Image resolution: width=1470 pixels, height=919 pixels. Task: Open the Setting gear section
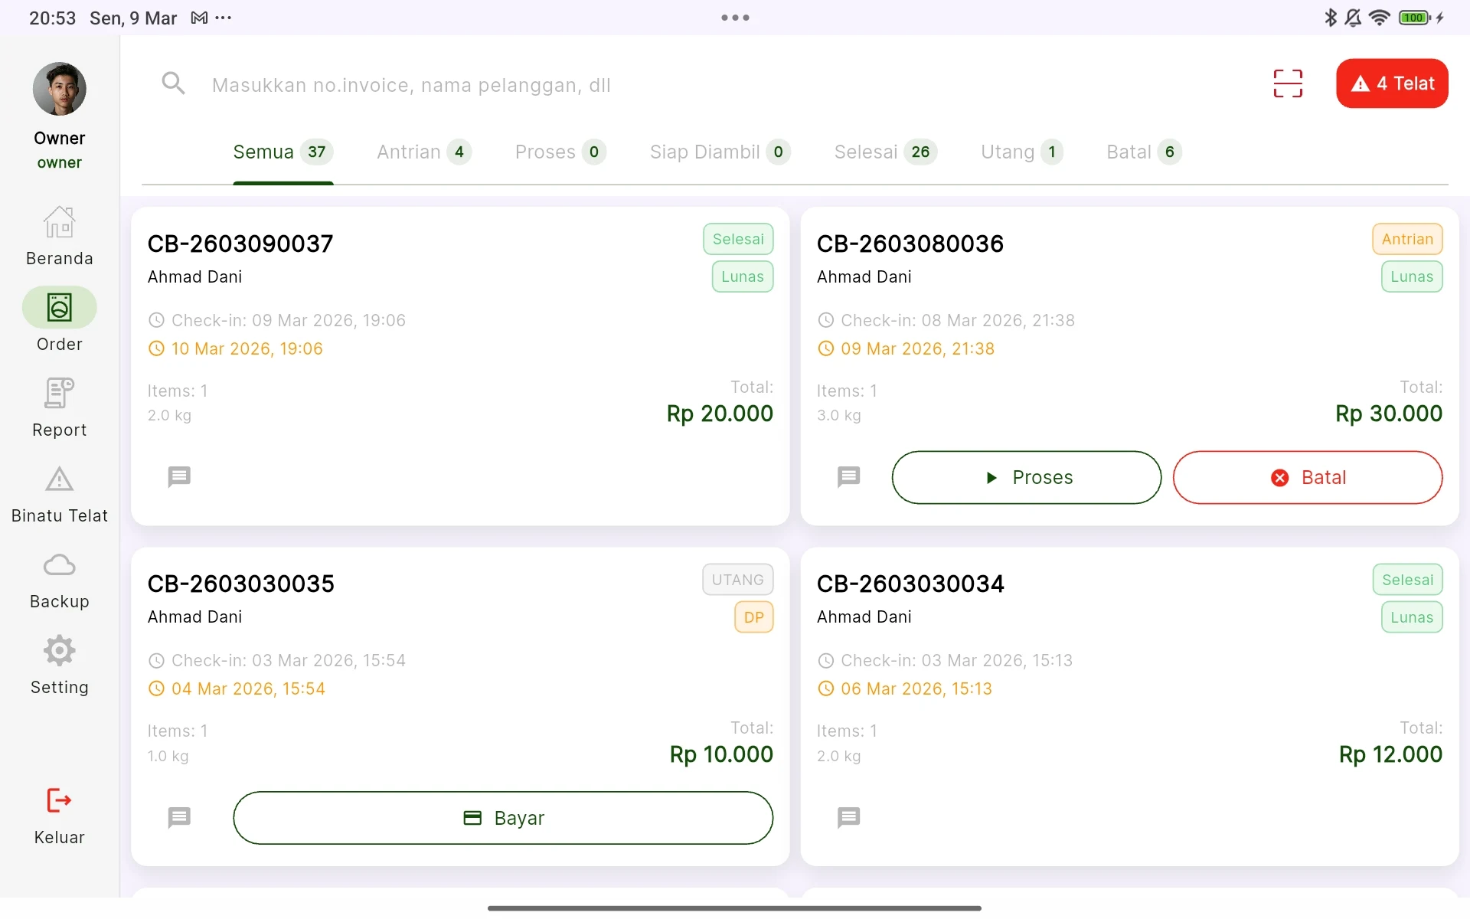(60, 666)
